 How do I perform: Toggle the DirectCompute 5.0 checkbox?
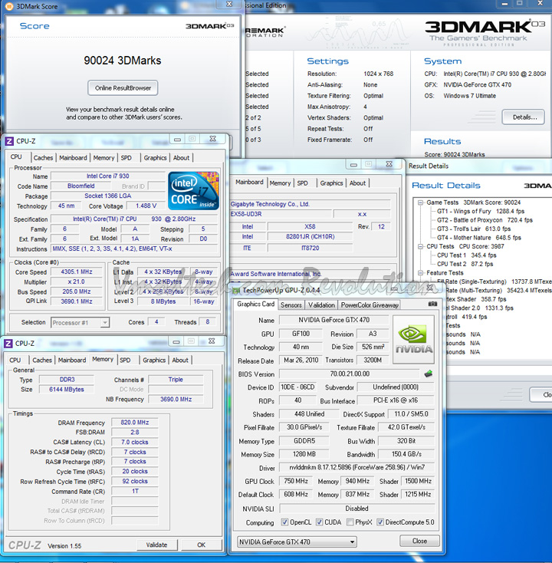click(x=380, y=522)
